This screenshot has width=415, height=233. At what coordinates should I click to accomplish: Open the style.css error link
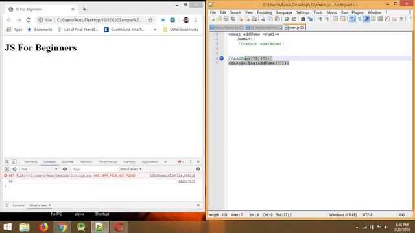[54, 175]
